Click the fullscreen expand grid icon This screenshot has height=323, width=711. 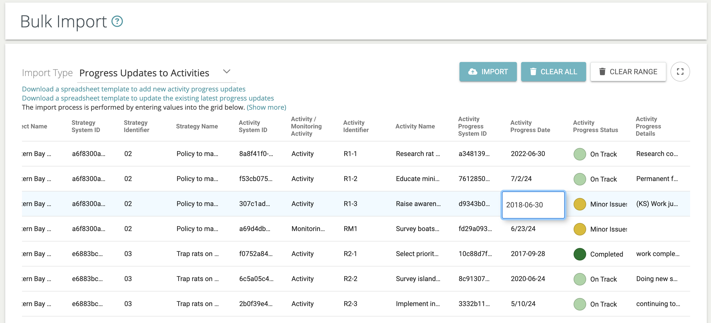point(680,72)
